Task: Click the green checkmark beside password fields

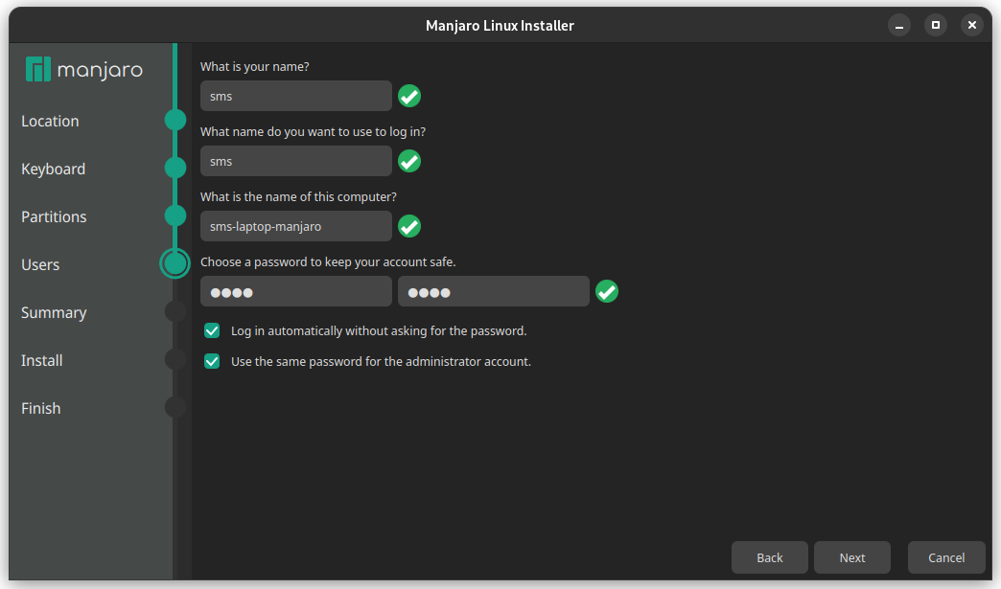Action: coord(607,291)
